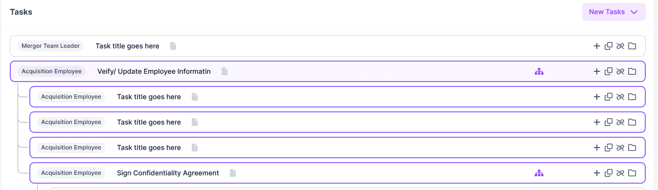Toggle hierarchy icon on Sign Confidentiality Agreement

pos(539,173)
